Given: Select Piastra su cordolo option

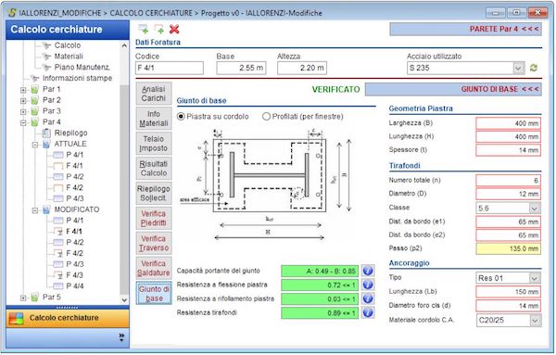Looking at the screenshot, I should point(181,116).
